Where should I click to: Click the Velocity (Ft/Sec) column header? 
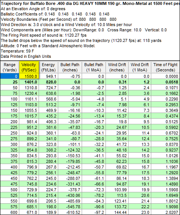click(29, 67)
